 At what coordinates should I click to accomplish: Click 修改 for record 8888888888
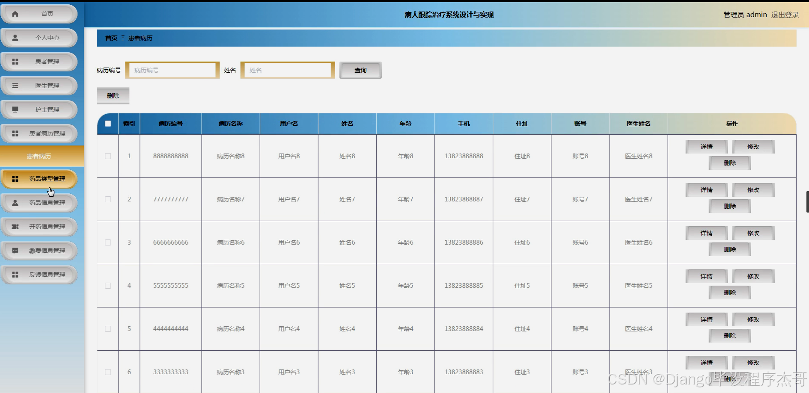coord(753,147)
